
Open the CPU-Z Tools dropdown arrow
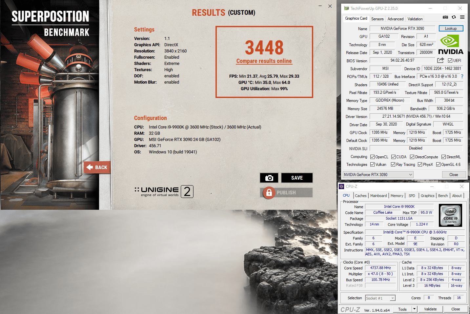(x=414, y=309)
